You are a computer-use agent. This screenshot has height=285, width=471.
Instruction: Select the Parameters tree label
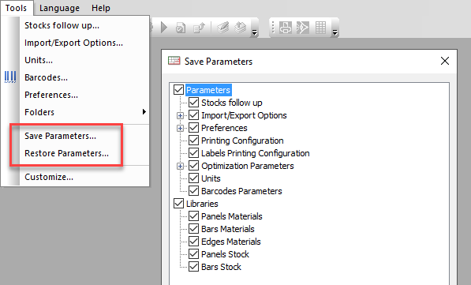[208, 90]
